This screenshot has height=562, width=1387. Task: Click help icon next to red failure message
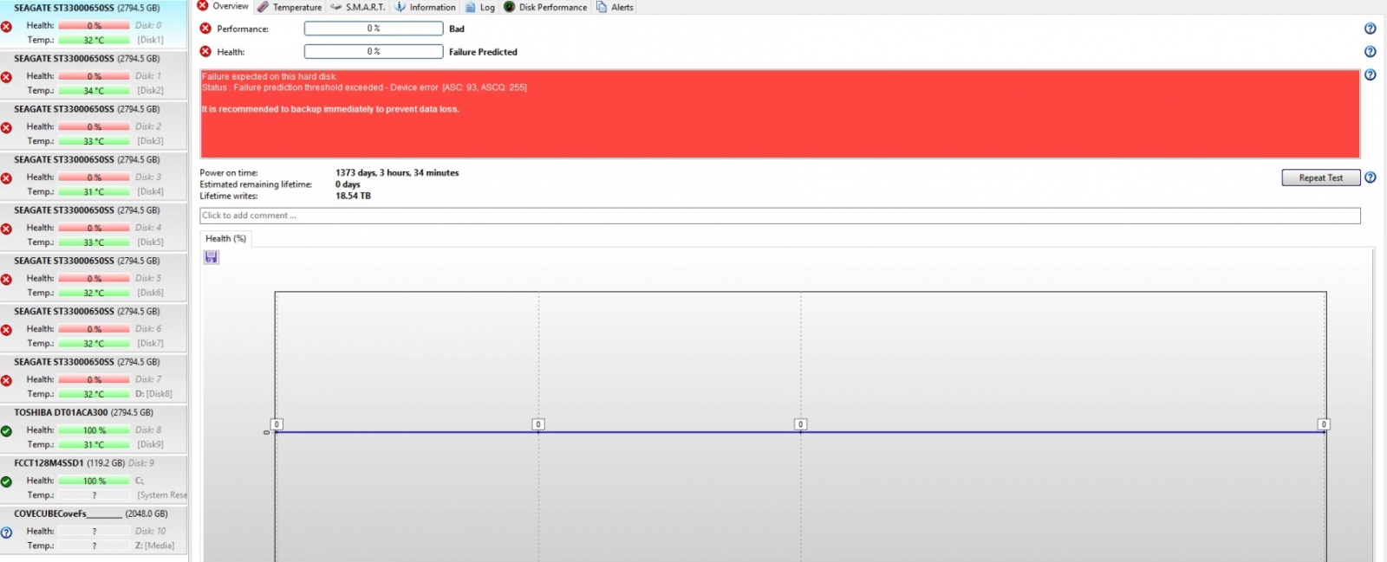pos(1370,75)
